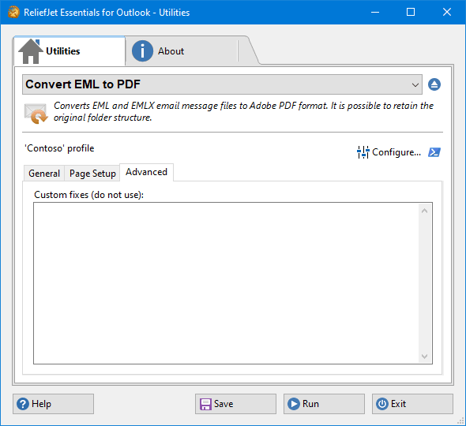Click the resize grip in window corner
The width and height of the screenshot is (466, 426).
pos(460,420)
